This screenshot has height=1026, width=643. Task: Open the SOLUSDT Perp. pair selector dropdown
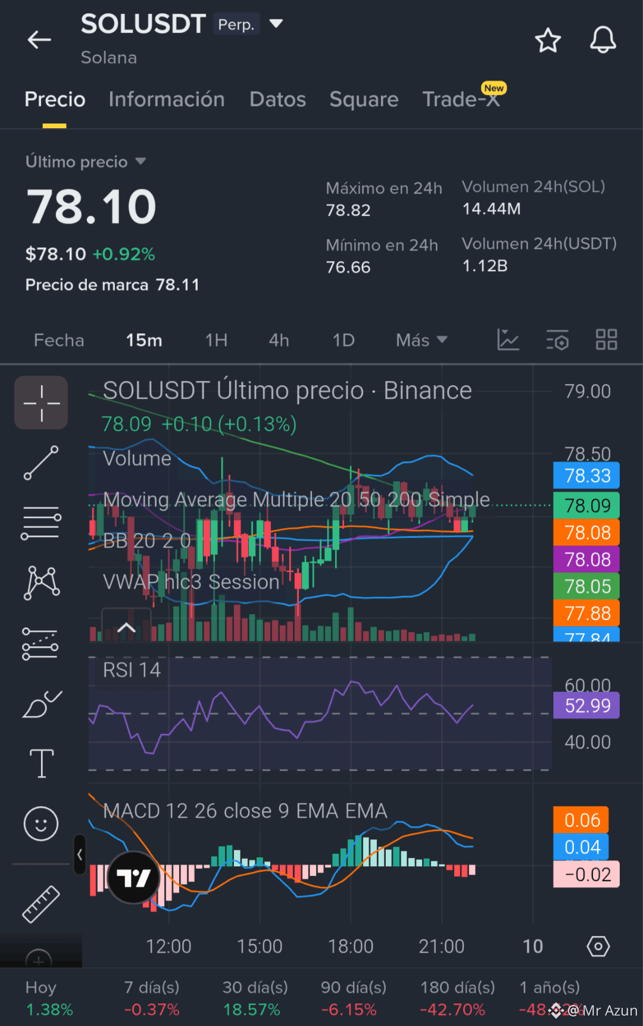click(276, 24)
